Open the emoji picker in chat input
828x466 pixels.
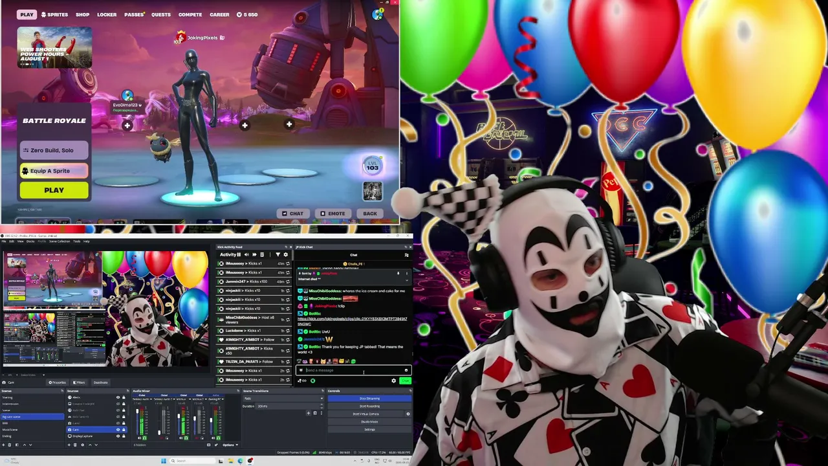click(x=406, y=370)
